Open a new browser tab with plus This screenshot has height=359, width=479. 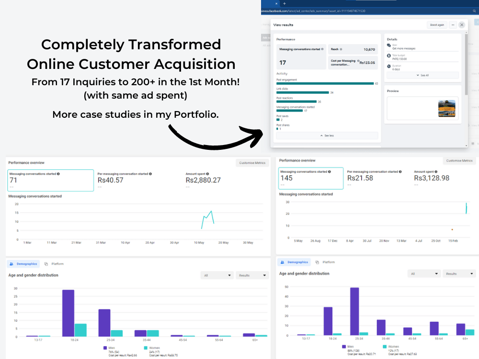[285, 4]
